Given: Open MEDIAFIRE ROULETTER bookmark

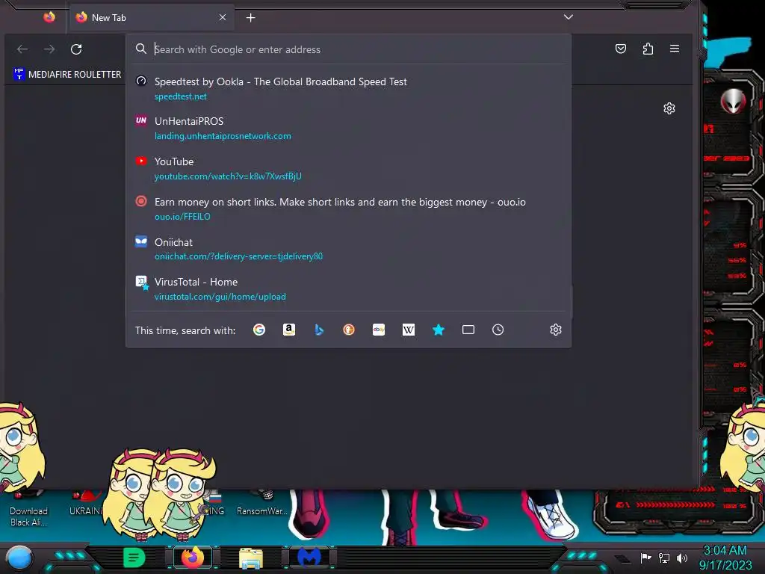Looking at the screenshot, I should pyautogui.click(x=67, y=74).
